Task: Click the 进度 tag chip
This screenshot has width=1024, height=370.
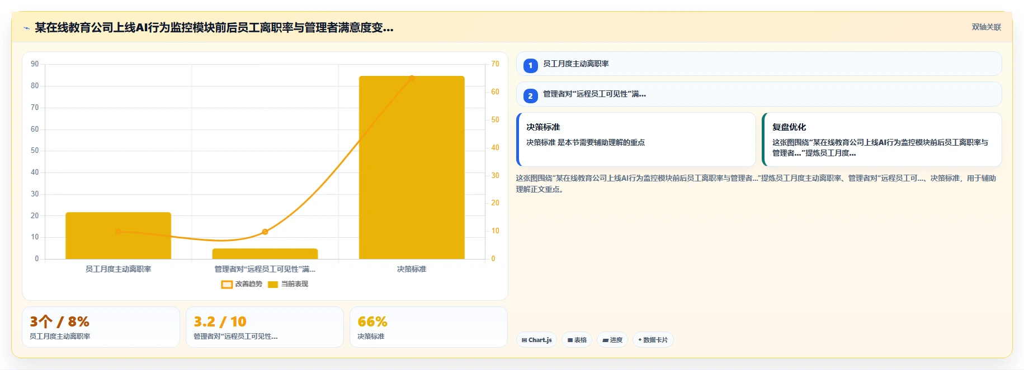Action: pos(612,340)
